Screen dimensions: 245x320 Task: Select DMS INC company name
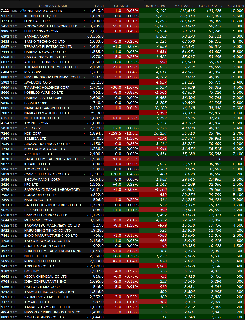(31, 271)
